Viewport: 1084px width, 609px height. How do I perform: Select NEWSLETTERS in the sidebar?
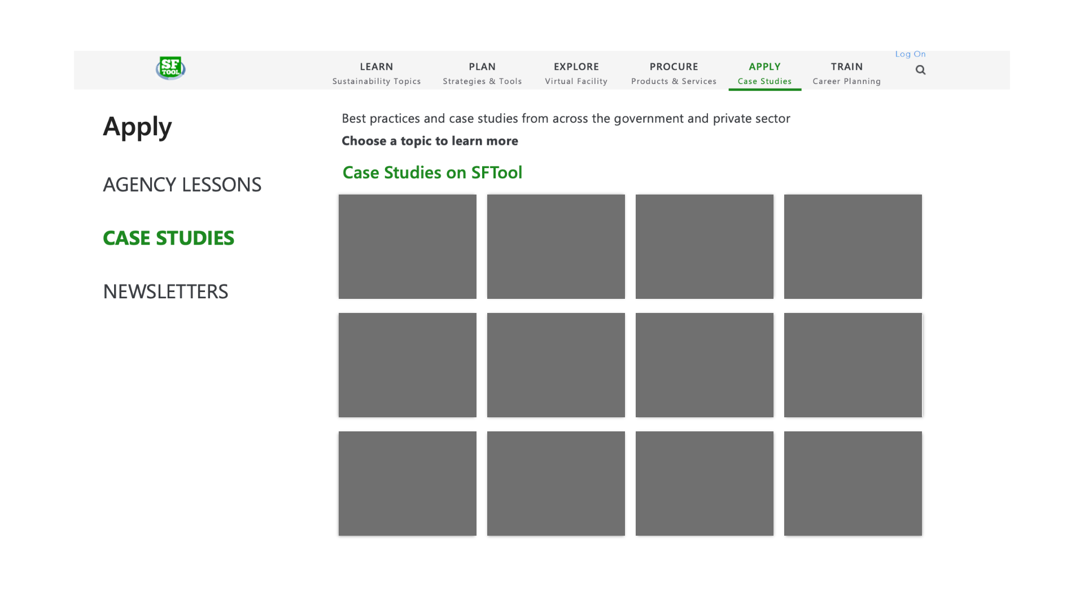165,292
